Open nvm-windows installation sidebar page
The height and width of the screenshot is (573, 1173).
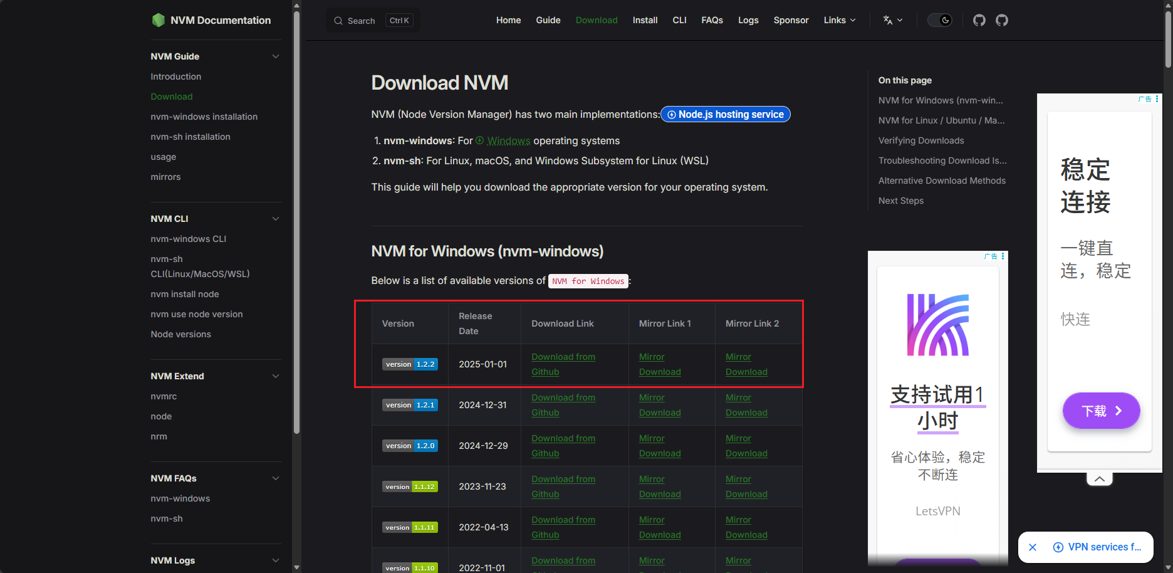coord(204,117)
